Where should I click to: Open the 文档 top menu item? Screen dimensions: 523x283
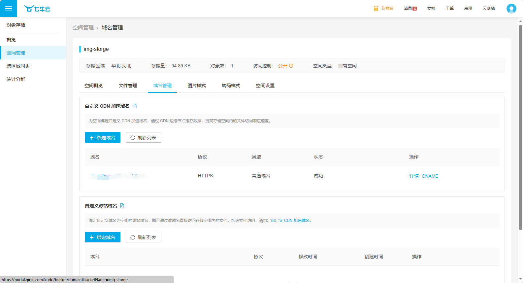(431, 9)
